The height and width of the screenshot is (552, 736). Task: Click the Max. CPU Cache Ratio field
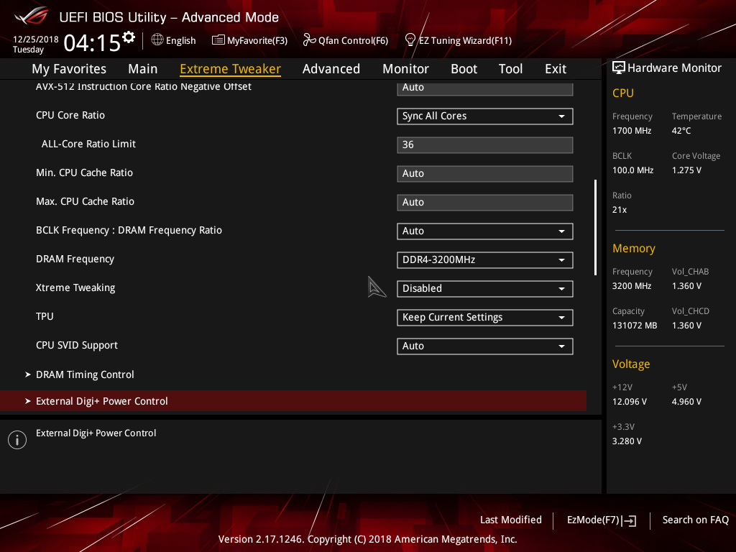pyautogui.click(x=484, y=202)
